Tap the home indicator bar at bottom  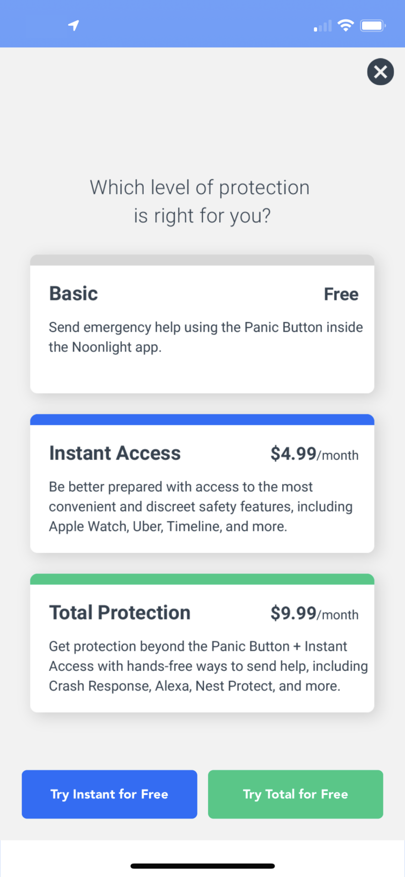[203, 866]
